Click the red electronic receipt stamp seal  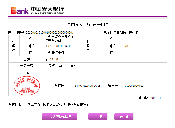27,86
